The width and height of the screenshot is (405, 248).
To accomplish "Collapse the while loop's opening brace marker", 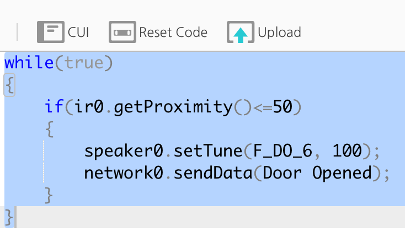I will point(9,85).
